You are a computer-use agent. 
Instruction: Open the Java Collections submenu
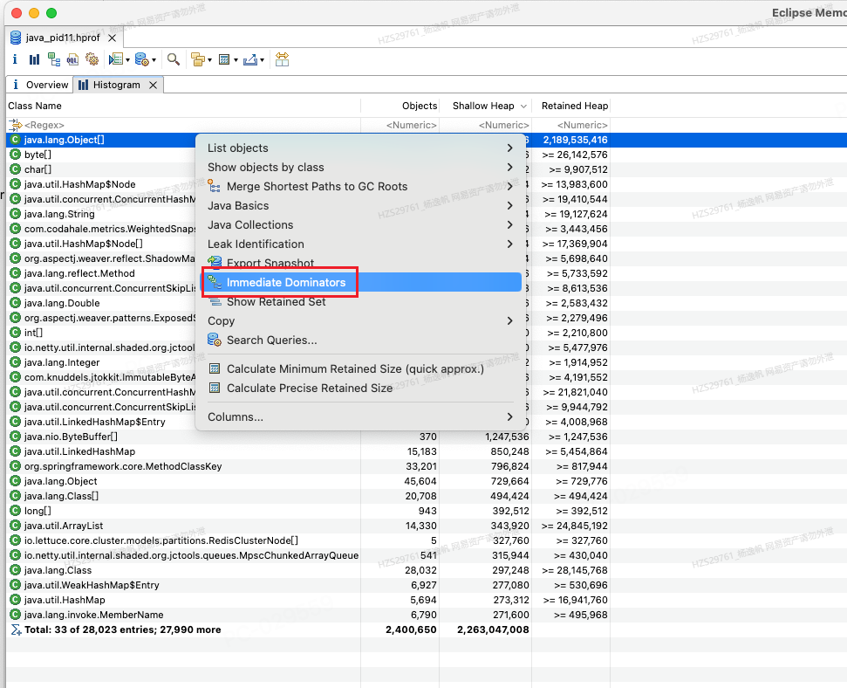[x=360, y=225]
